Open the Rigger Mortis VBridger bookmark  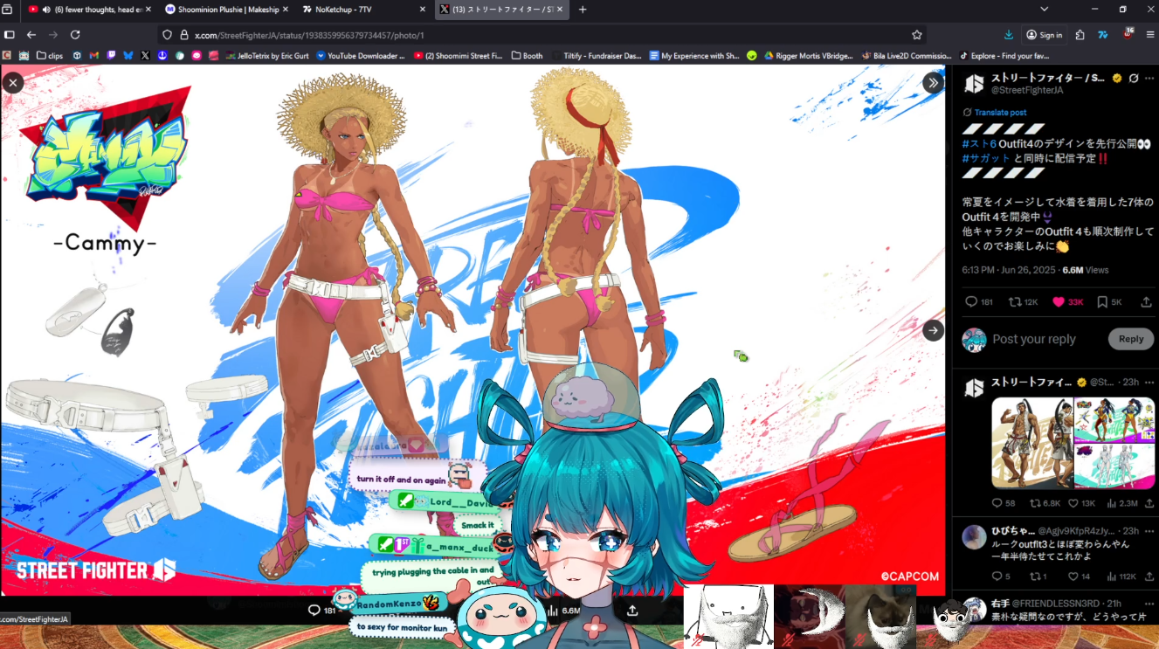point(808,56)
